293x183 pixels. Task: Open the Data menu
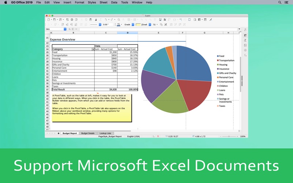click(114, 3)
